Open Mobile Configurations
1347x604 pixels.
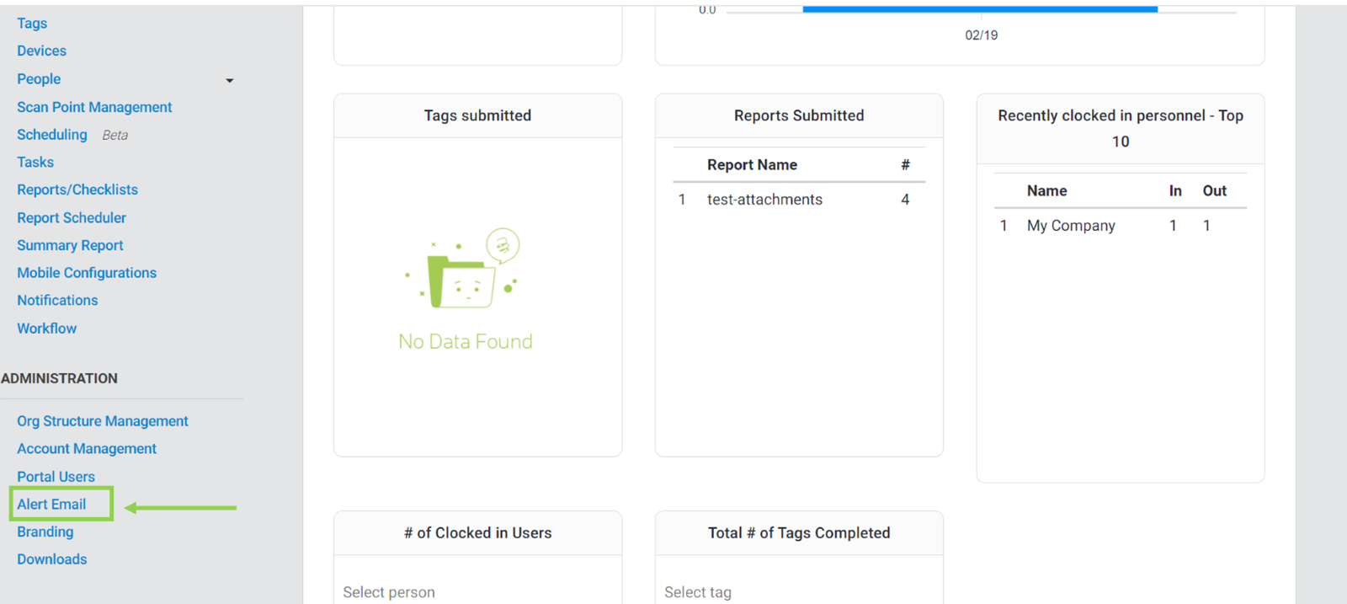[x=87, y=273]
